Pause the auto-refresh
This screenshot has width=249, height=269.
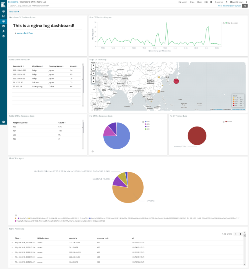coord(211,2)
